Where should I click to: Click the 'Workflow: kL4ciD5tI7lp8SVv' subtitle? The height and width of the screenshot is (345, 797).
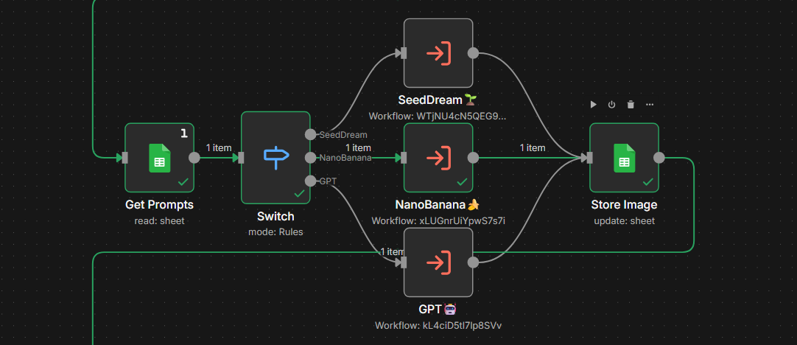click(x=438, y=325)
